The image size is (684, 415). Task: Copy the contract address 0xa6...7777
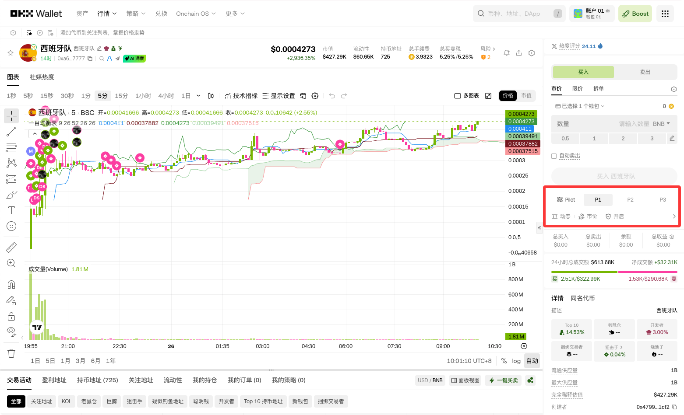coord(90,58)
